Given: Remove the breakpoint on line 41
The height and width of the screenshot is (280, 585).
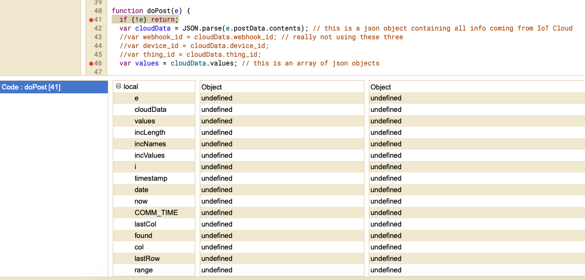Looking at the screenshot, I should [x=91, y=20].
